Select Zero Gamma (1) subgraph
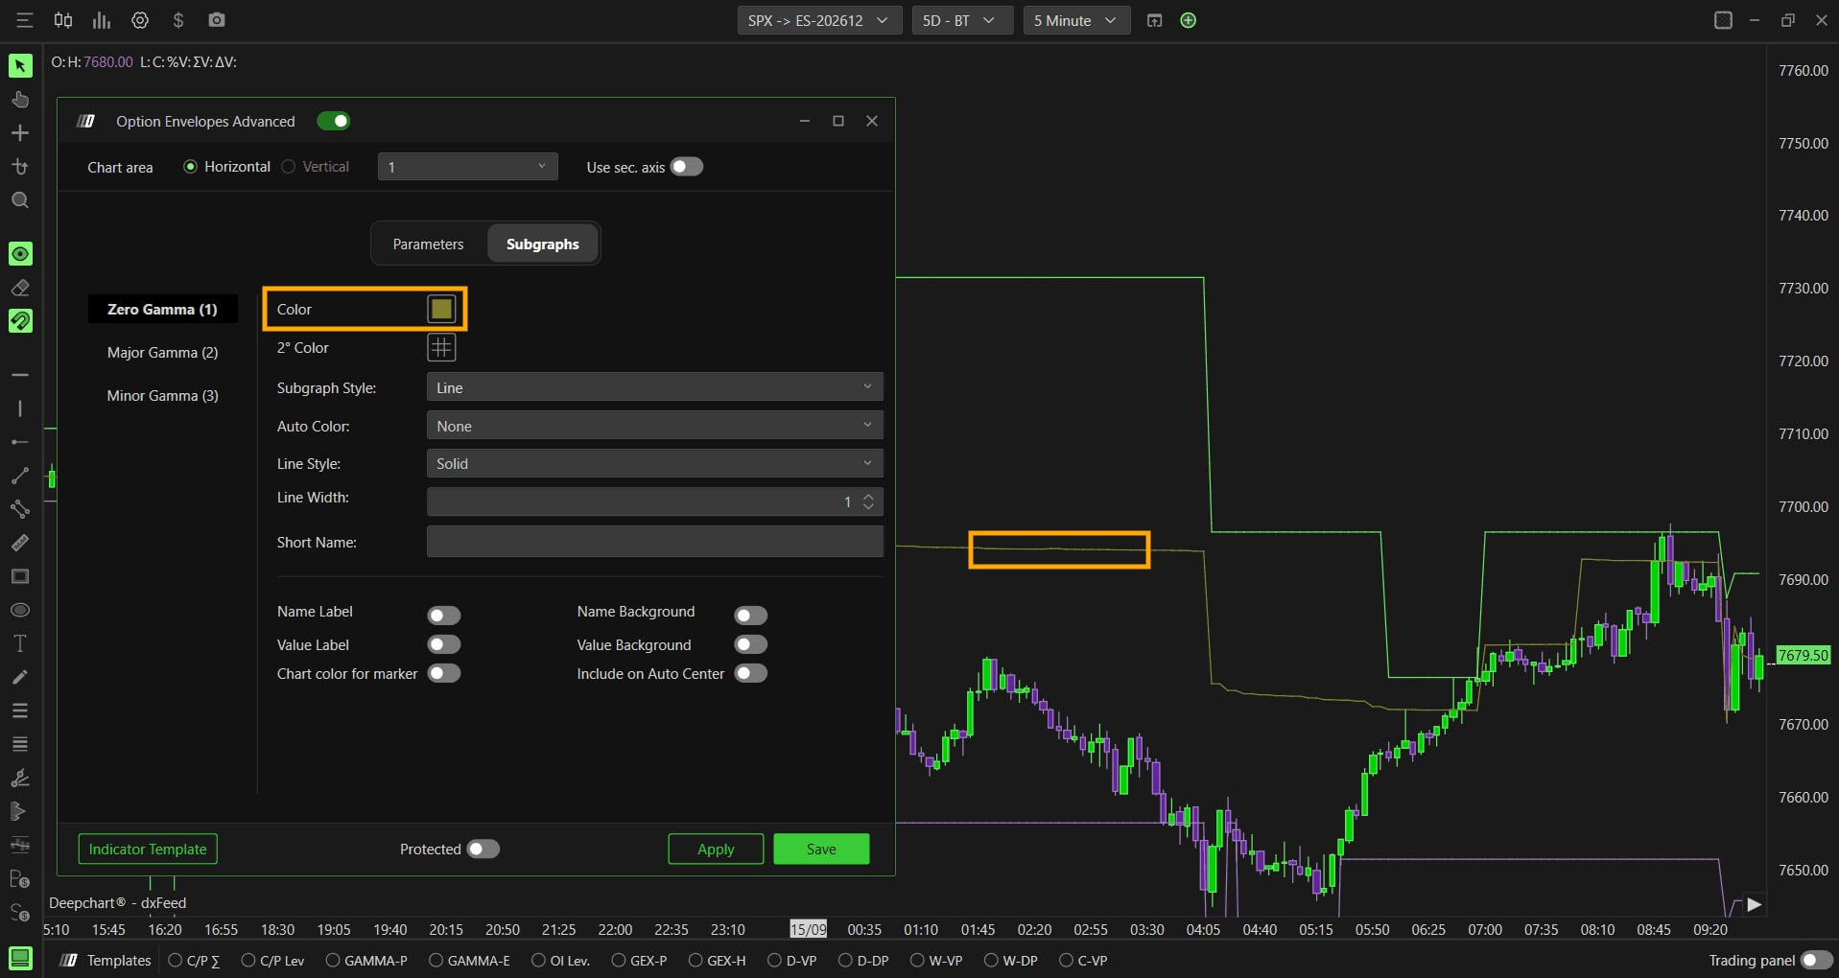This screenshot has height=978, width=1839. 162,309
